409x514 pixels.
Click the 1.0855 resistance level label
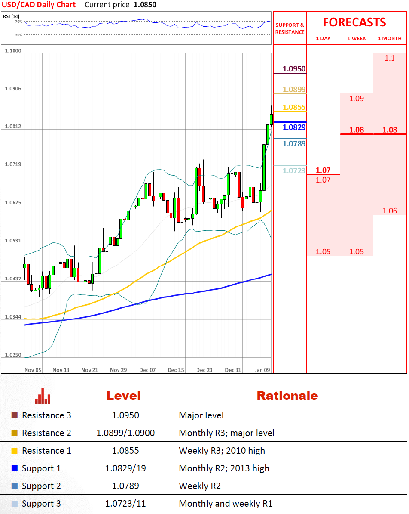click(x=294, y=108)
